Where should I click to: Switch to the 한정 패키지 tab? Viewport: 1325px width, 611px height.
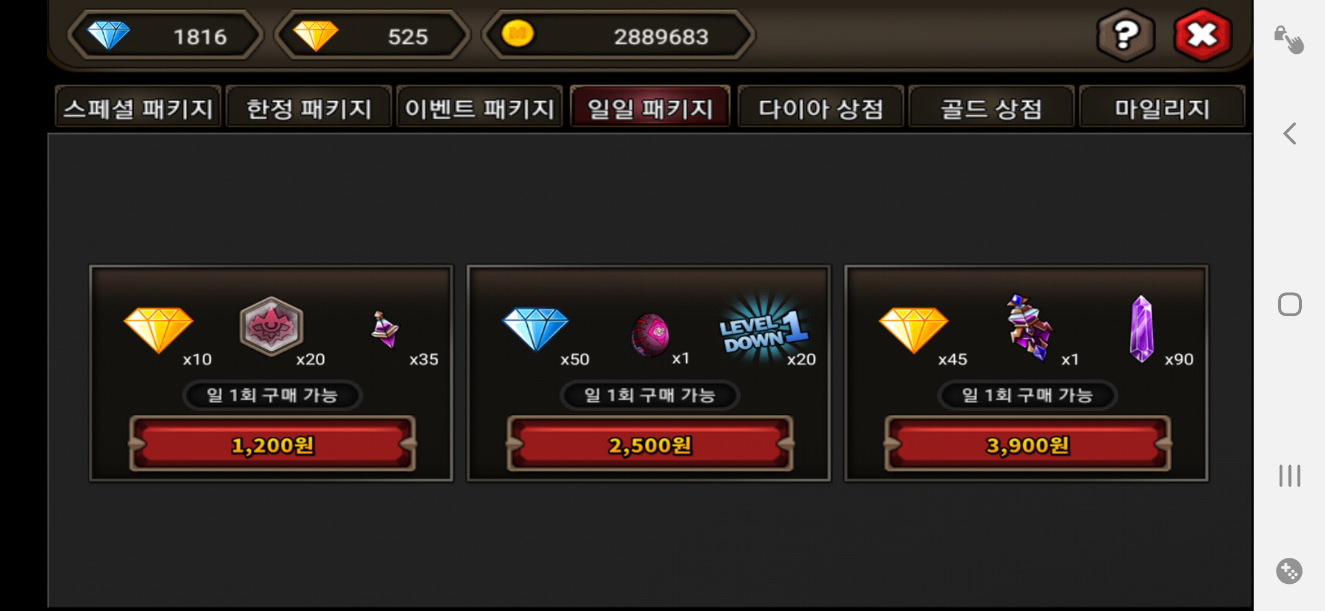click(309, 107)
